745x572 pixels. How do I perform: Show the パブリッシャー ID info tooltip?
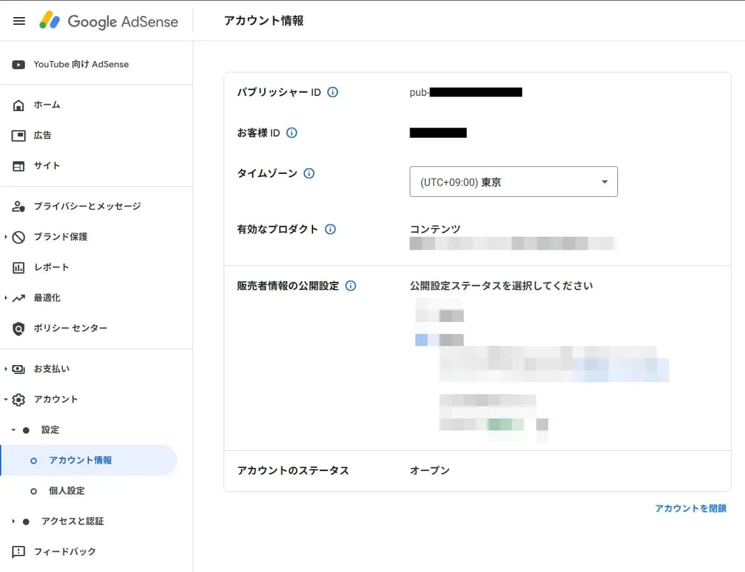333,92
